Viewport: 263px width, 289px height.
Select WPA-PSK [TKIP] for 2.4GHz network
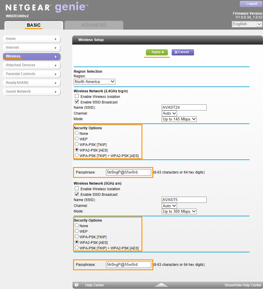tap(77, 144)
